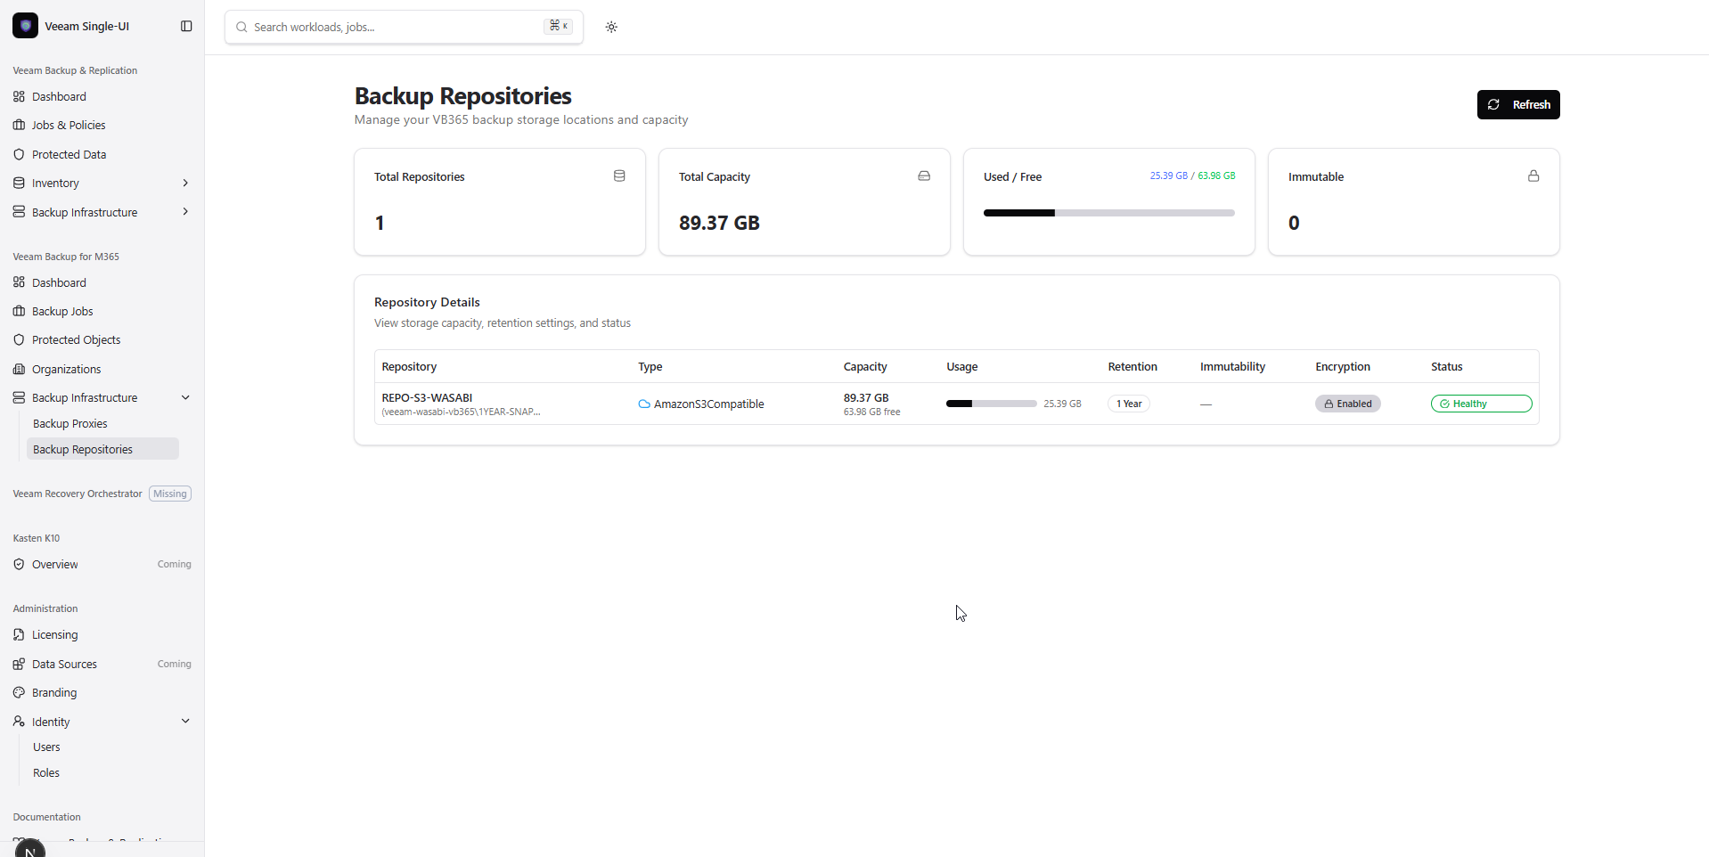
Task: Click the lock icon on the Immutable card
Action: point(1533,175)
